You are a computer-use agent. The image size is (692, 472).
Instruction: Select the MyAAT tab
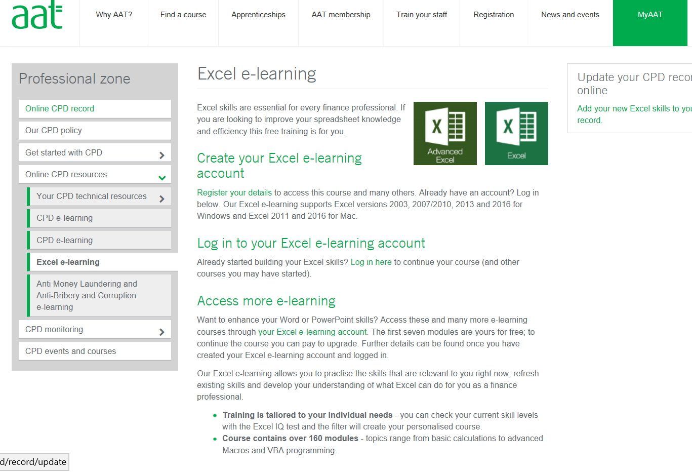650,15
